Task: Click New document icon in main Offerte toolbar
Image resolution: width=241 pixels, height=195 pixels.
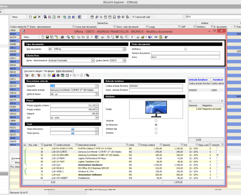Action: 30,17
